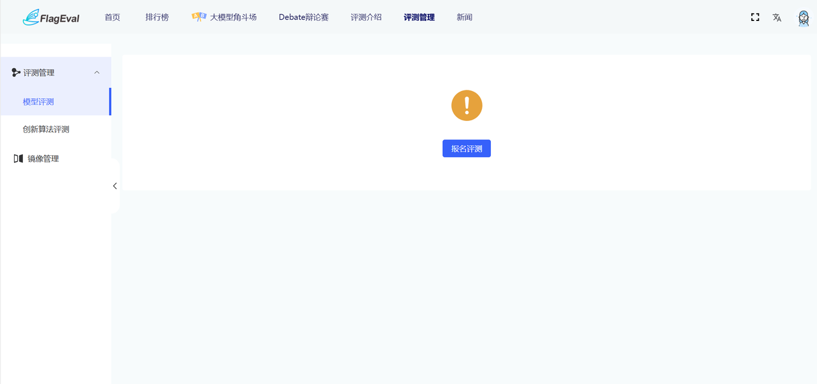Open the user avatar profile
Viewport: 817px width, 384px height.
point(804,18)
